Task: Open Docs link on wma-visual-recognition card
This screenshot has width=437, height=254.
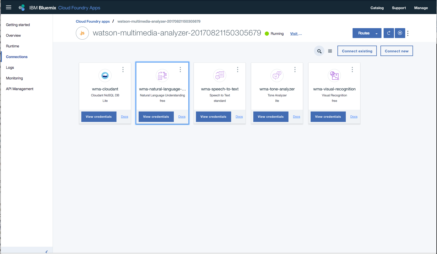Action: (354, 117)
